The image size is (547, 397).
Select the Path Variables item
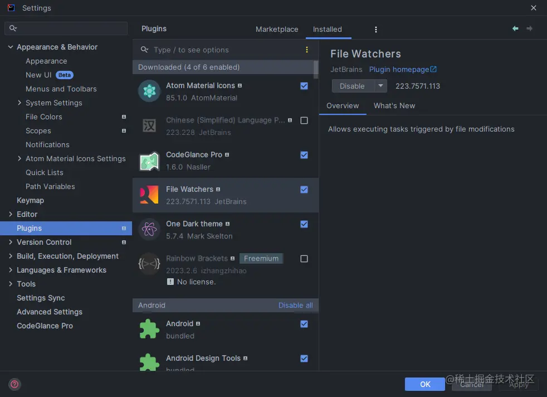pos(50,186)
